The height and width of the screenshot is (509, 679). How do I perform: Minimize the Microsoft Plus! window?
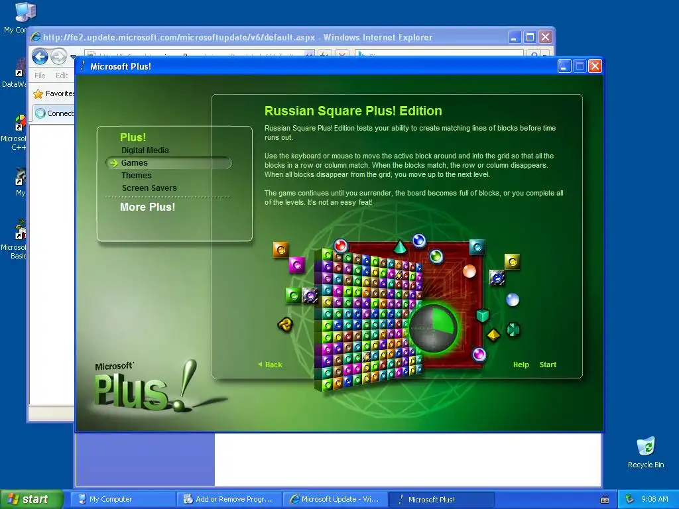click(564, 66)
